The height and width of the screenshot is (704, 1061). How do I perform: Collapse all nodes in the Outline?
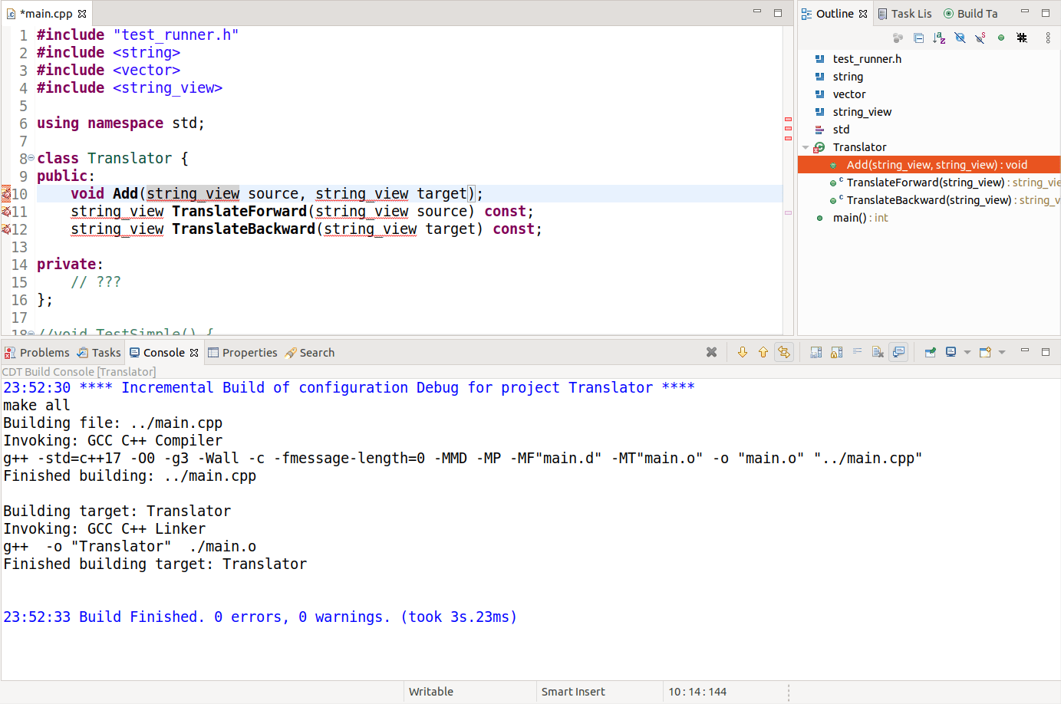[918, 38]
